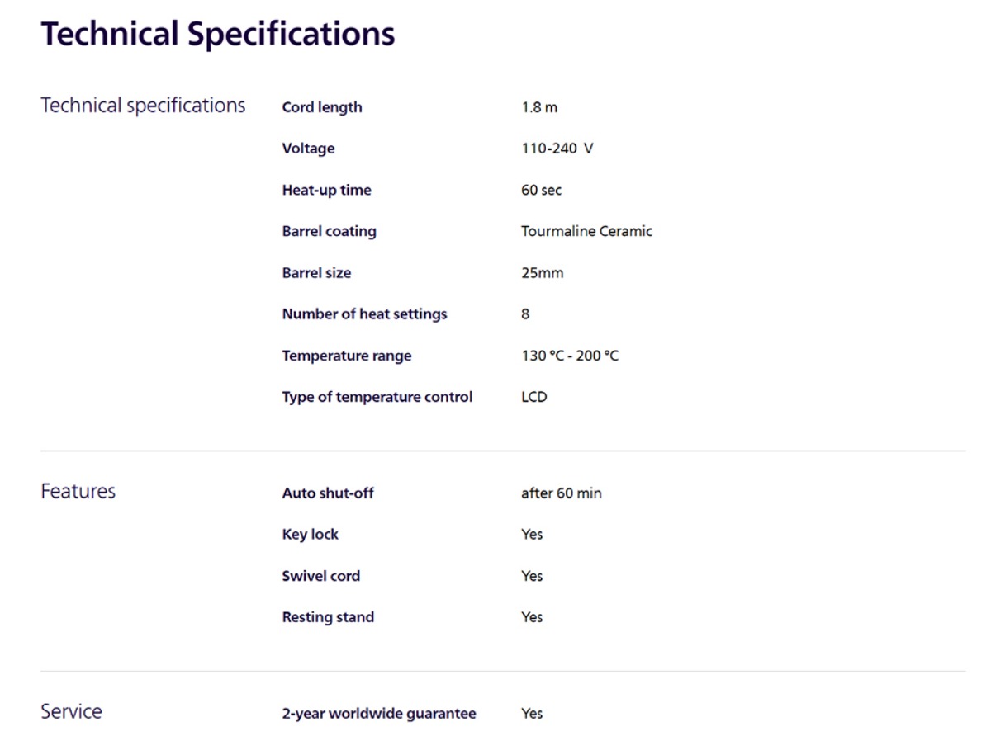Screen dimensions: 991x736
Task: Click the 25mm barrel size value
Action: point(543,272)
